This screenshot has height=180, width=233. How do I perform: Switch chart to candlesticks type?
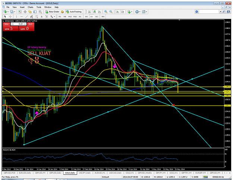tap(95, 12)
